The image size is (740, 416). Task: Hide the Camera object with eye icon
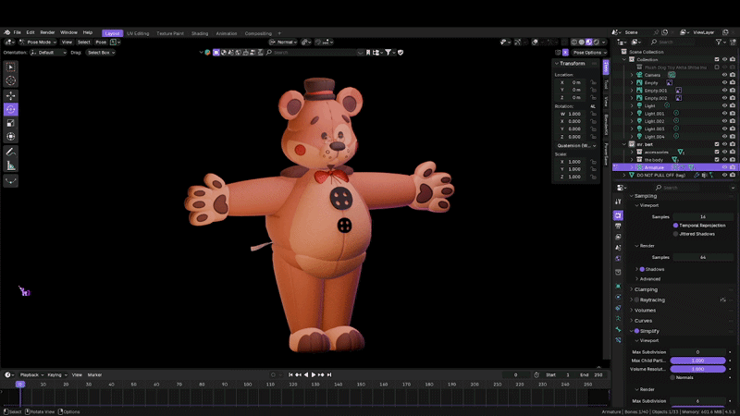(724, 75)
